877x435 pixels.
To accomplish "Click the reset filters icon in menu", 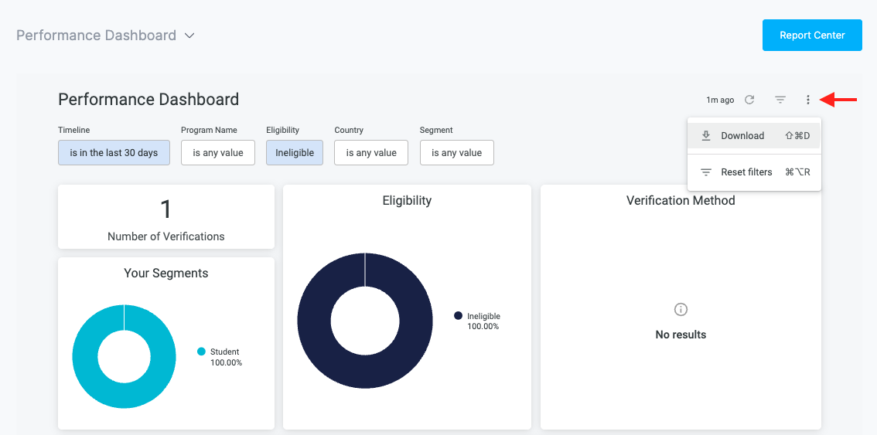I will click(x=705, y=172).
